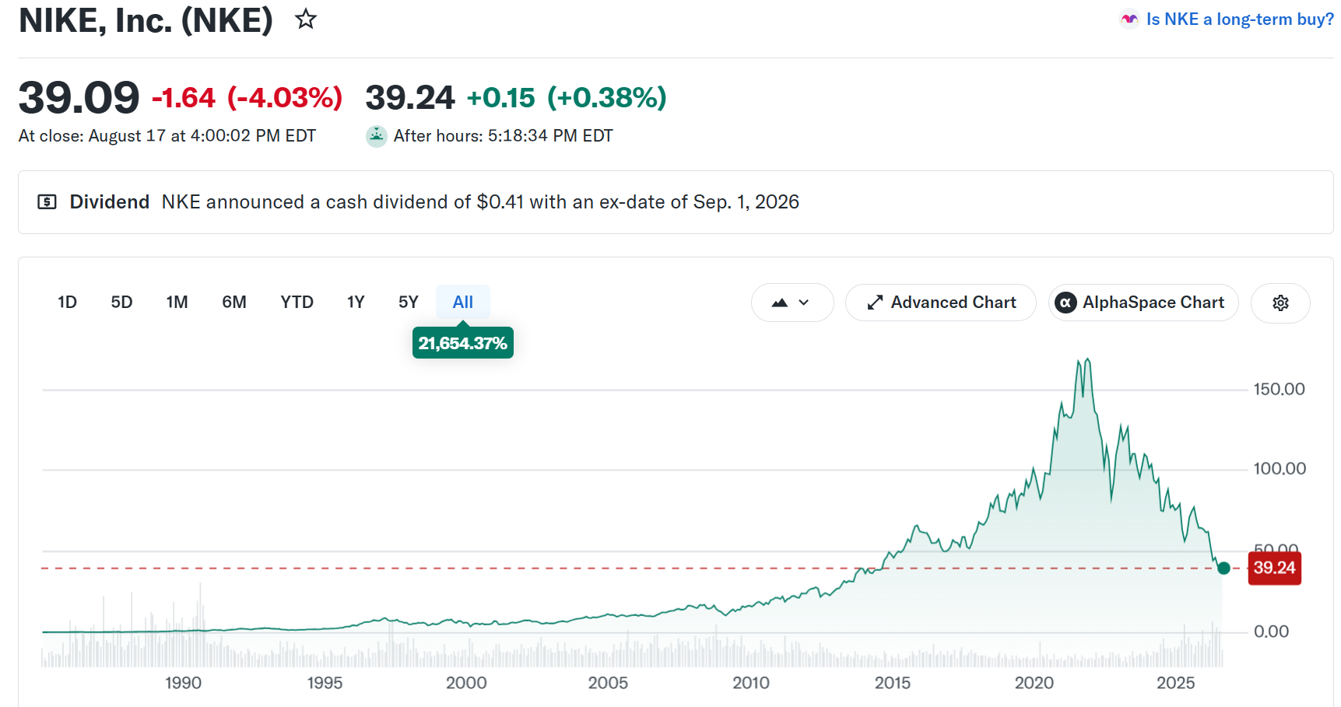The image size is (1341, 707).
Task: Click the dividend banknote icon
Action: 47,202
